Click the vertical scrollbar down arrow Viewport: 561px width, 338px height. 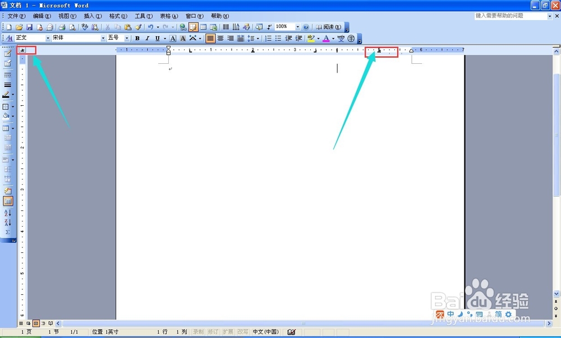click(557, 294)
